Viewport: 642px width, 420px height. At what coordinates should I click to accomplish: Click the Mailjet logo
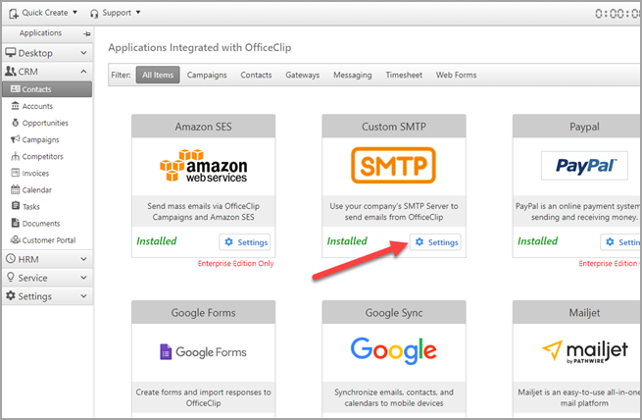(585, 351)
